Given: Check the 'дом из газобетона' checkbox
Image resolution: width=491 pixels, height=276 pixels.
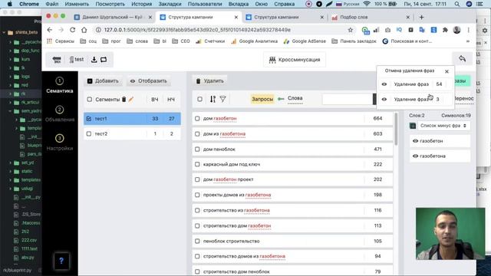Looking at the screenshot, I should (x=197, y=134).
